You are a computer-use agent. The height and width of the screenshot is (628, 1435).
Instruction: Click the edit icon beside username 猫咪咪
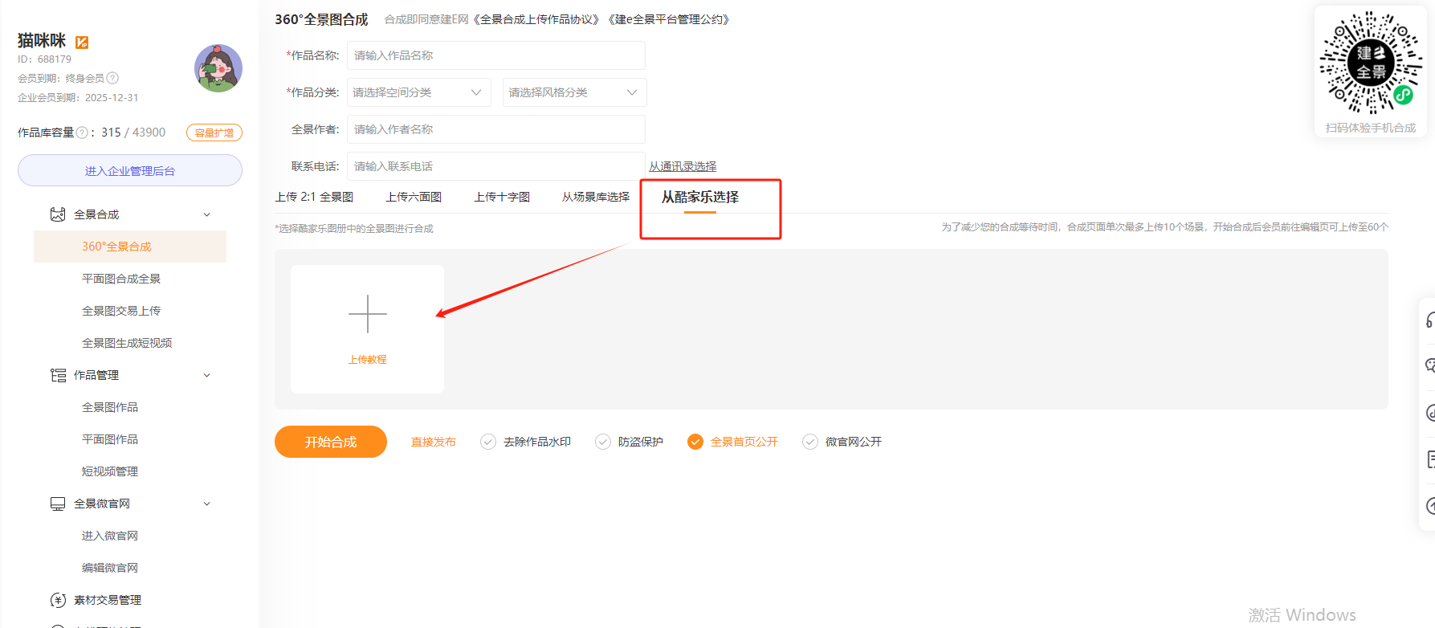[x=82, y=42]
